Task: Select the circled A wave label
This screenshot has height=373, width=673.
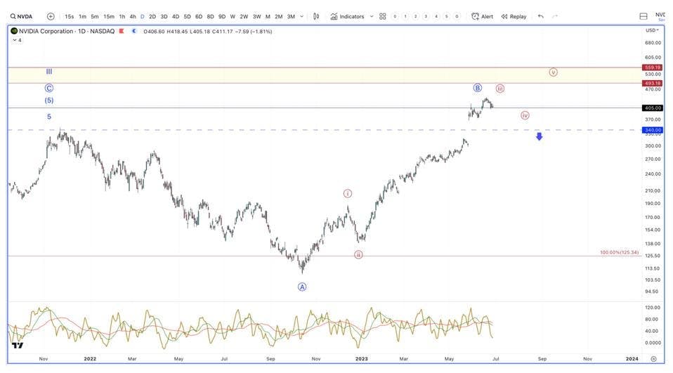Action: click(302, 287)
